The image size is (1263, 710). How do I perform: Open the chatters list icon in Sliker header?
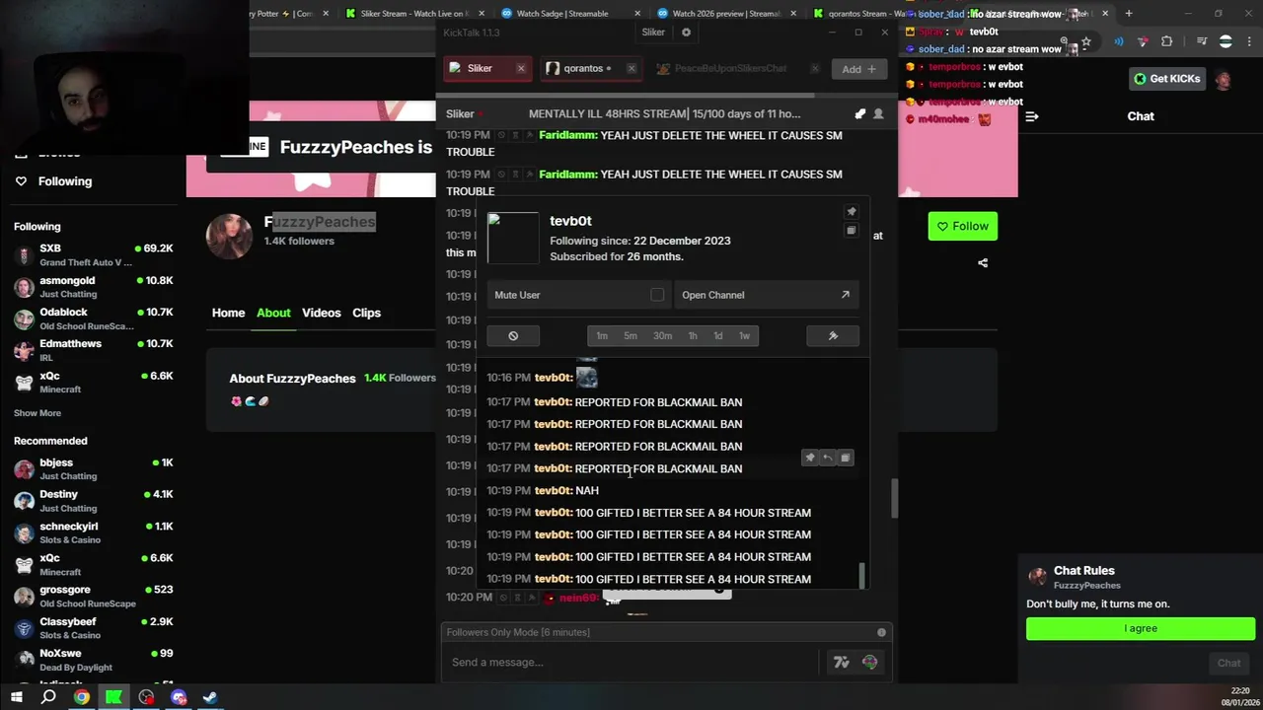[x=878, y=114]
